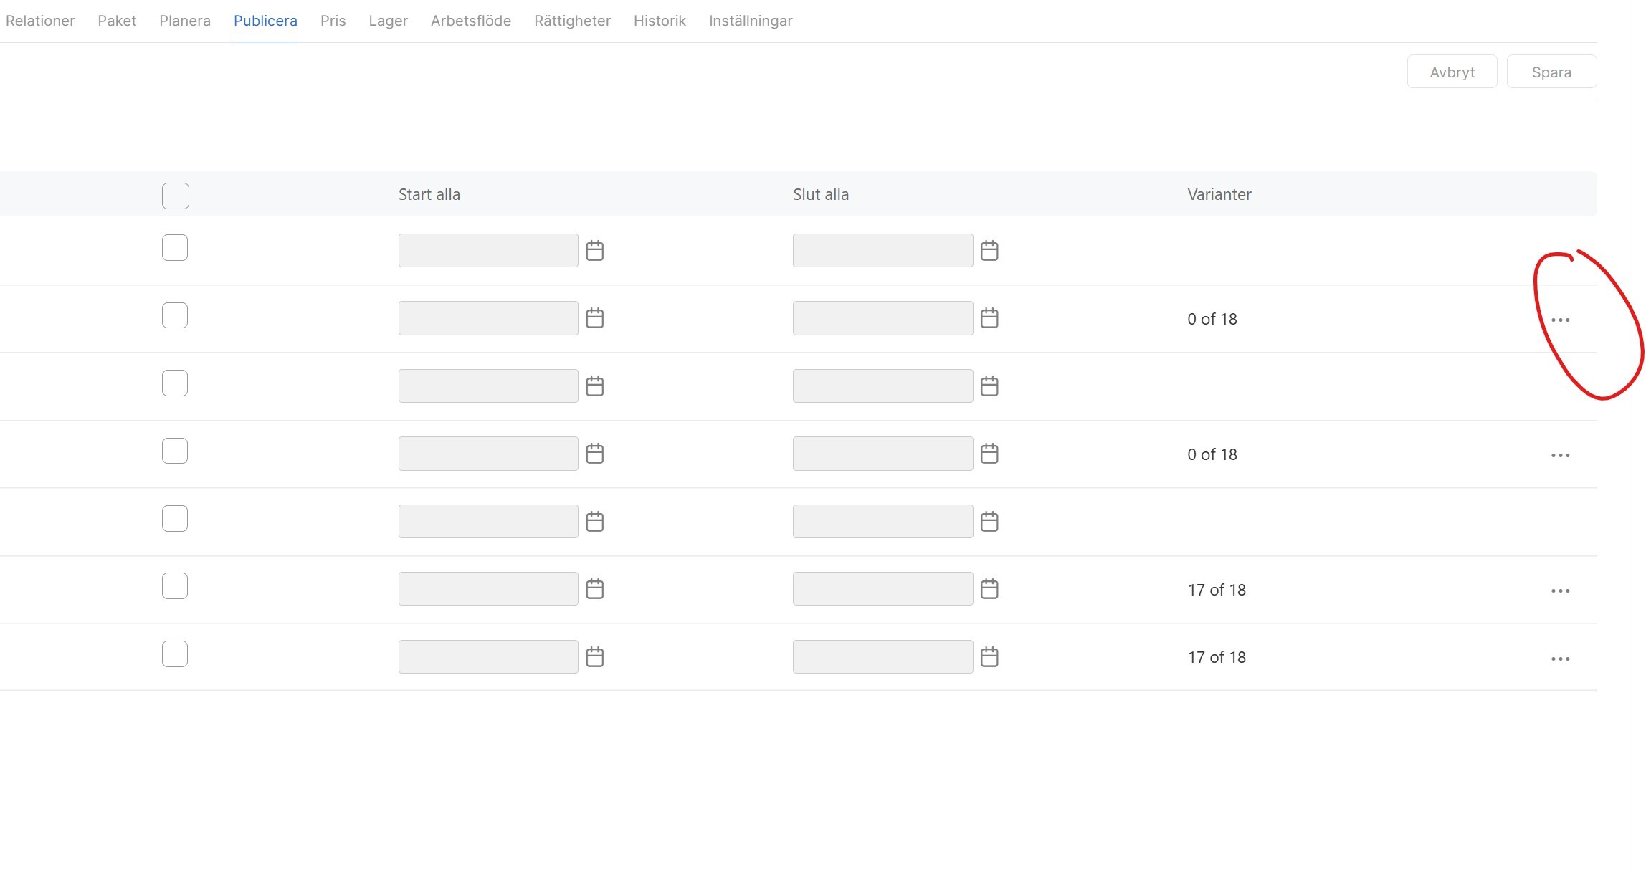This screenshot has height=870, width=1646.
Task: Open calendar picker for first row start date
Action: [x=594, y=251]
